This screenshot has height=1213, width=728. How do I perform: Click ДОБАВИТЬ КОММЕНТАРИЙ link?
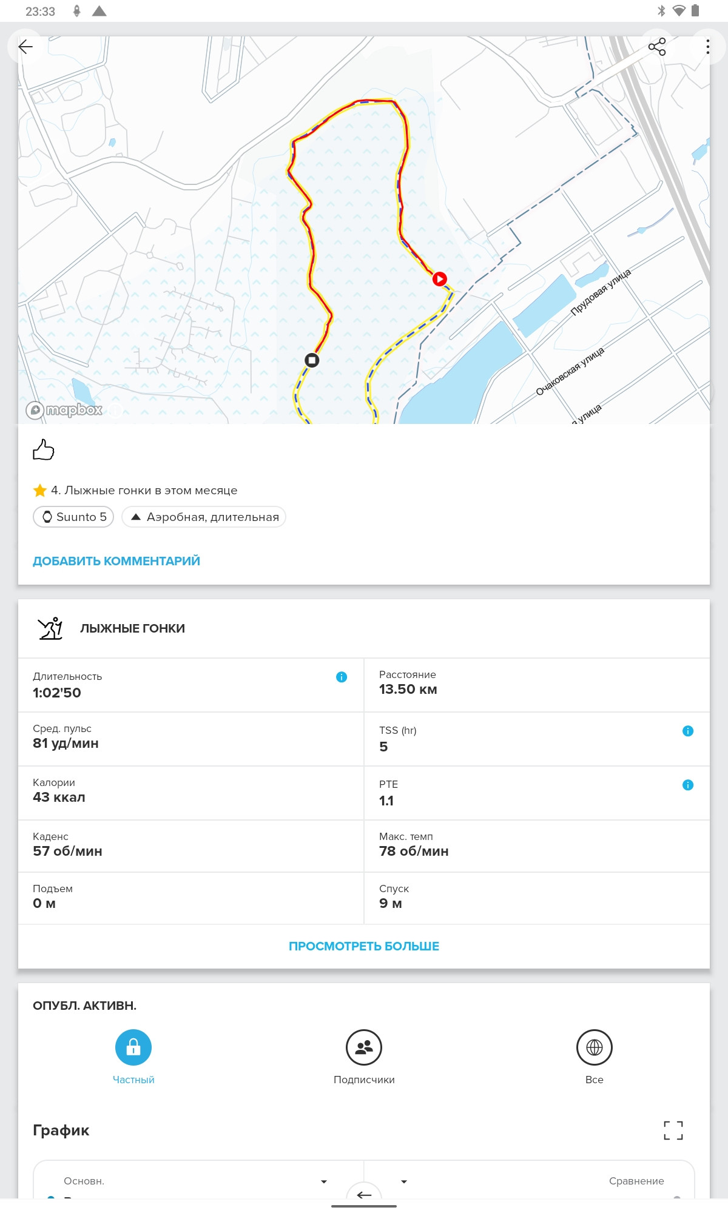[116, 561]
